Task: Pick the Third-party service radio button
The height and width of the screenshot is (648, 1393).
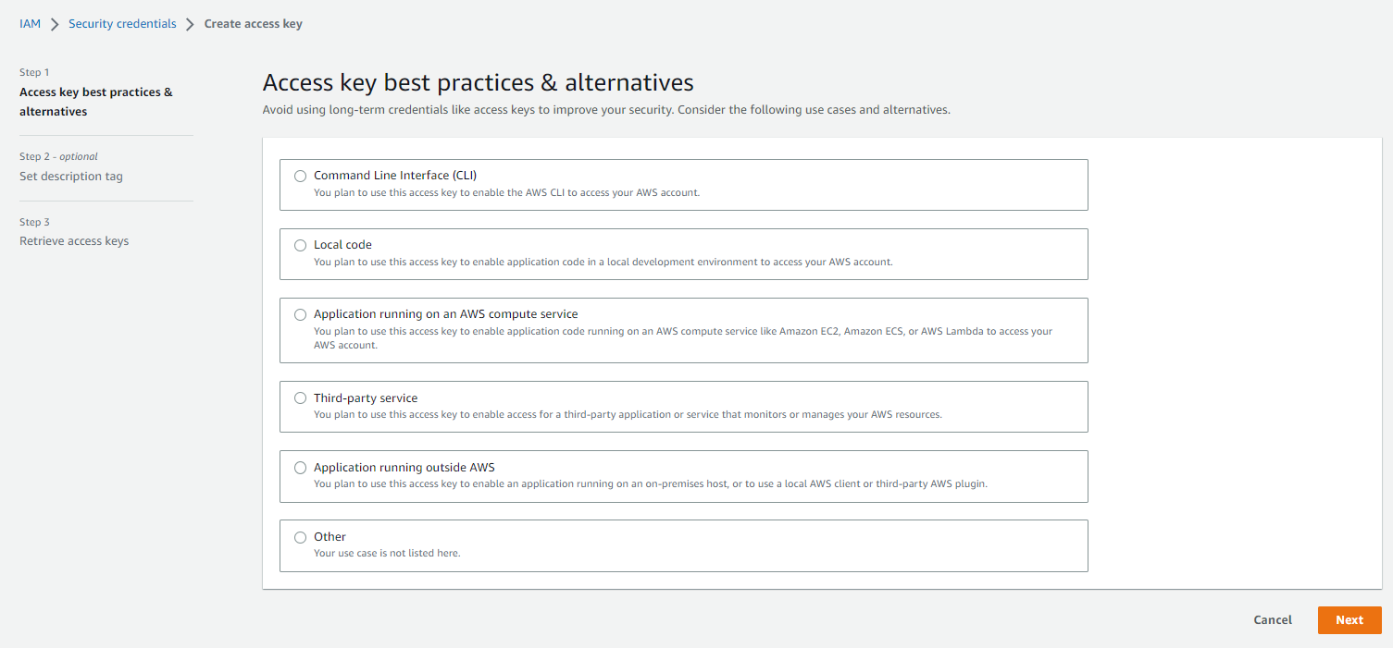Action: (x=300, y=398)
